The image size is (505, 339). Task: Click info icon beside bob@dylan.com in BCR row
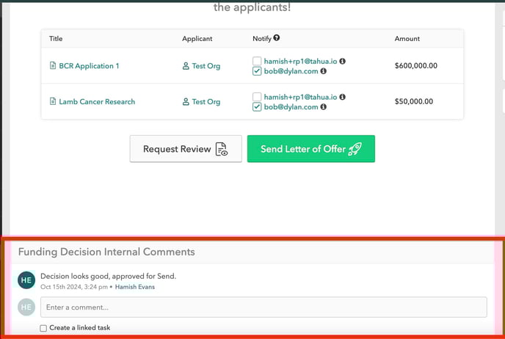pos(324,71)
